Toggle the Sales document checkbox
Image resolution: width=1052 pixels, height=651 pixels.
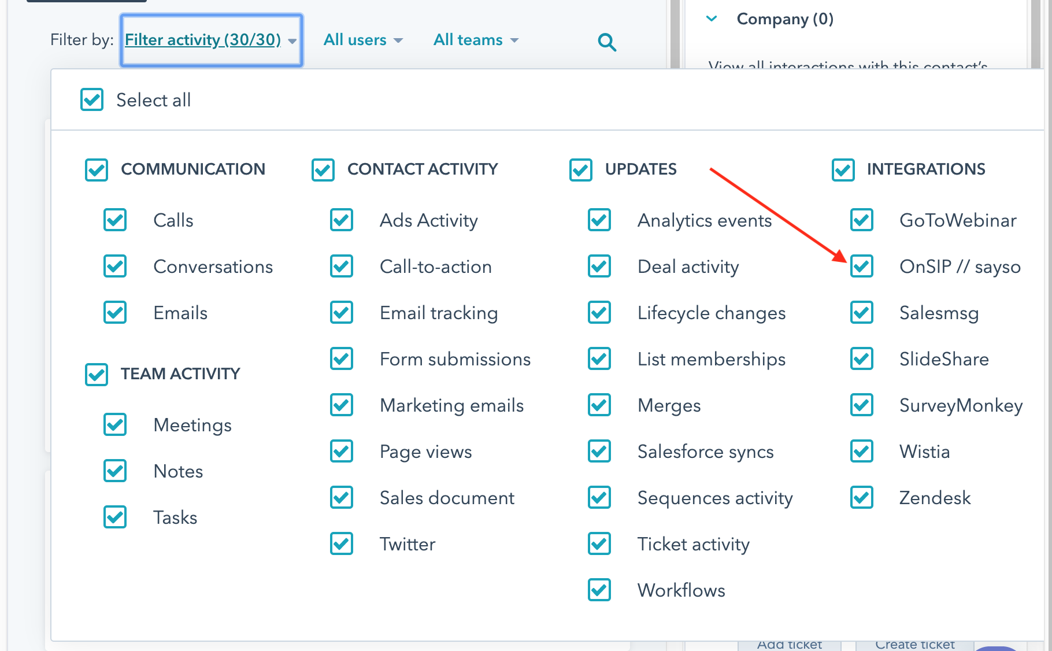coord(342,497)
